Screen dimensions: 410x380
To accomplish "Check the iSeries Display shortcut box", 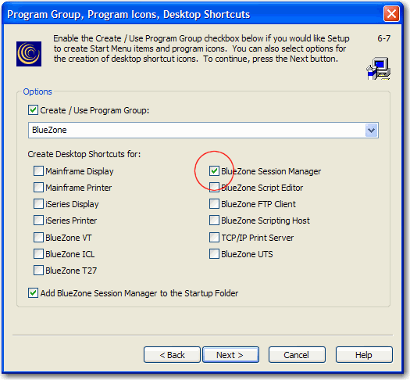I will point(38,204).
